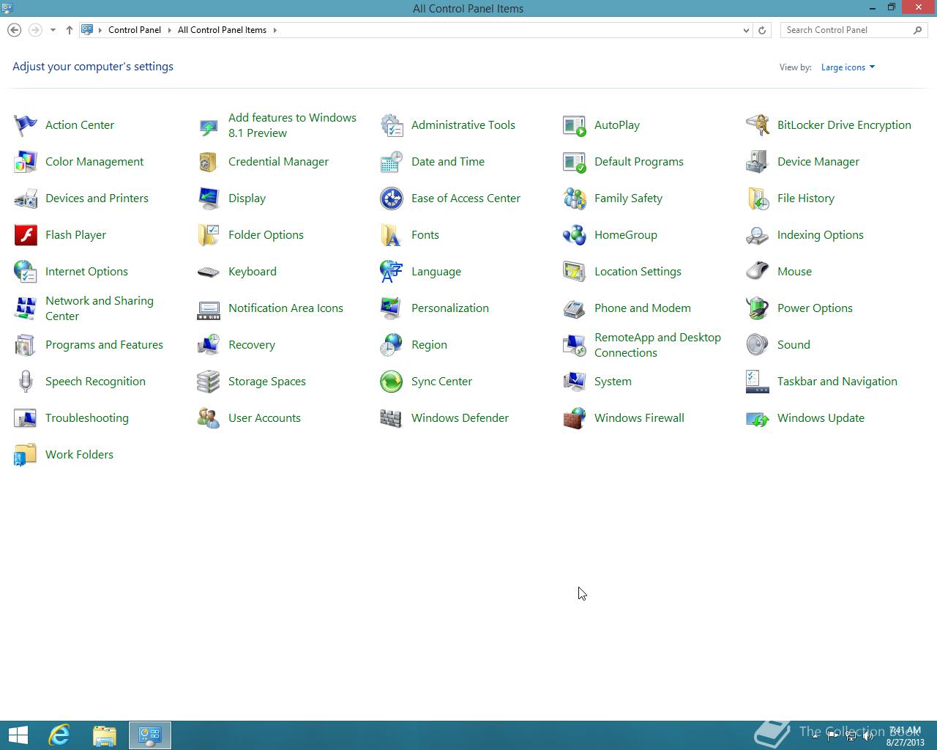Viewport: 937px width, 750px height.
Task: Launch Internet Explorer from the taskbar
Action: [59, 735]
